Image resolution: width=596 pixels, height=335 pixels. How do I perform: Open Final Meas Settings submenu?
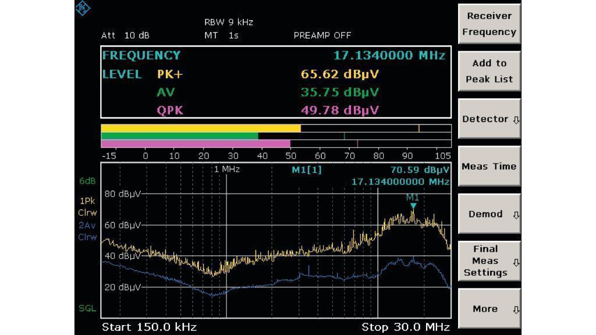point(489,261)
